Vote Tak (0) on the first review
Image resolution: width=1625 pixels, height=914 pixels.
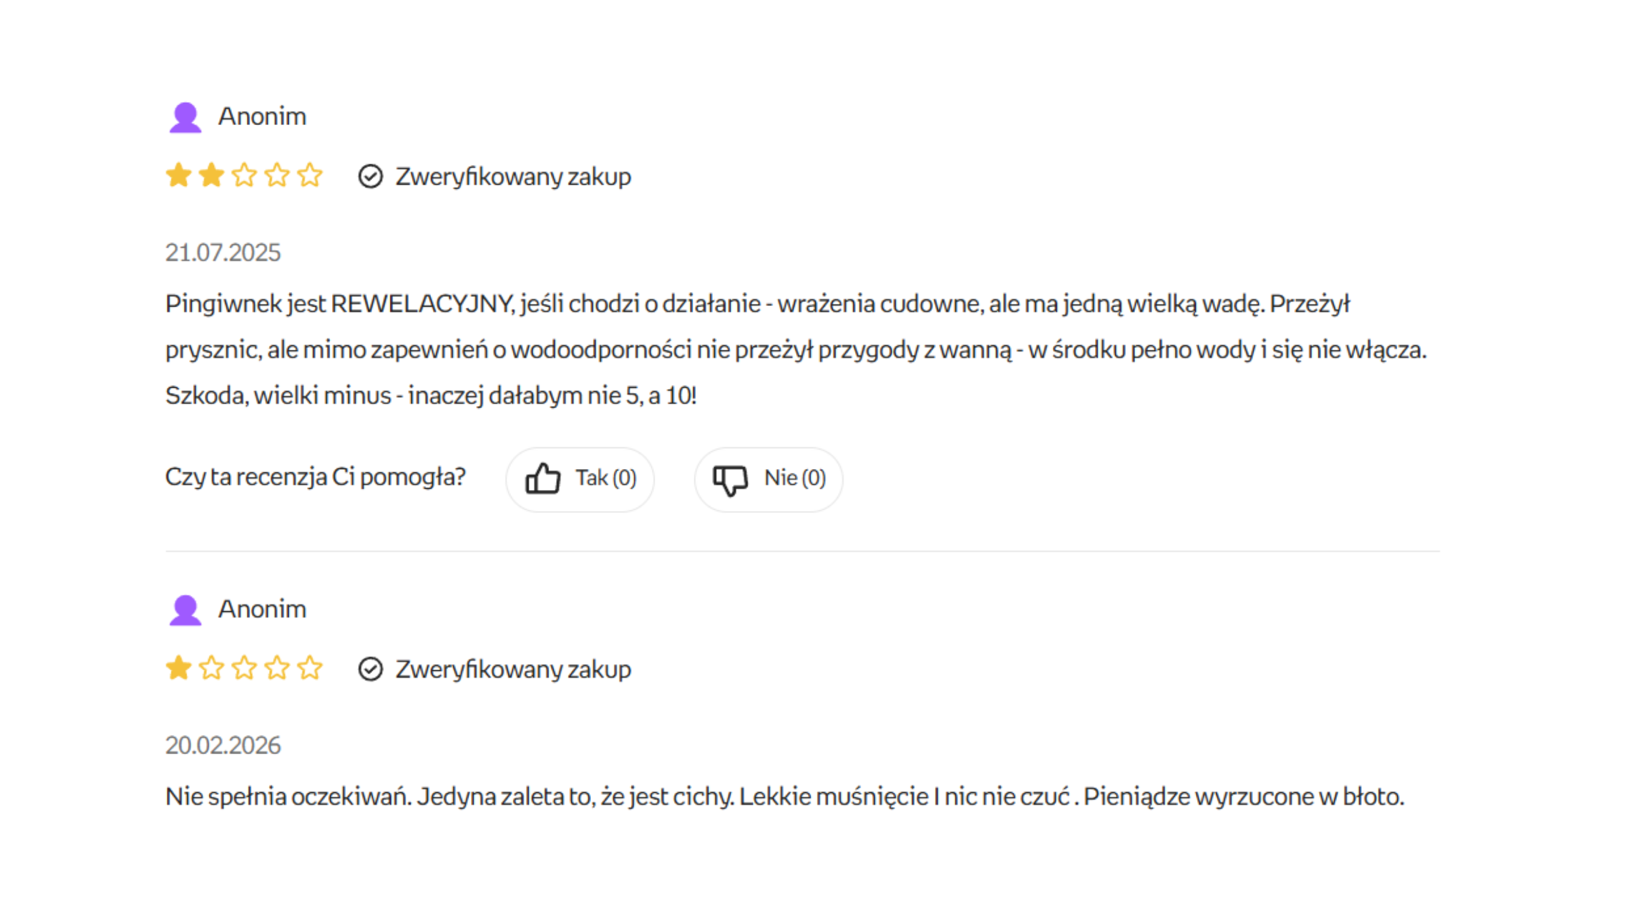coord(580,479)
